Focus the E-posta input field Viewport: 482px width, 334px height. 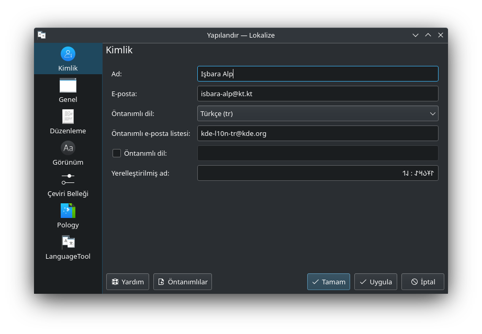coord(318,94)
